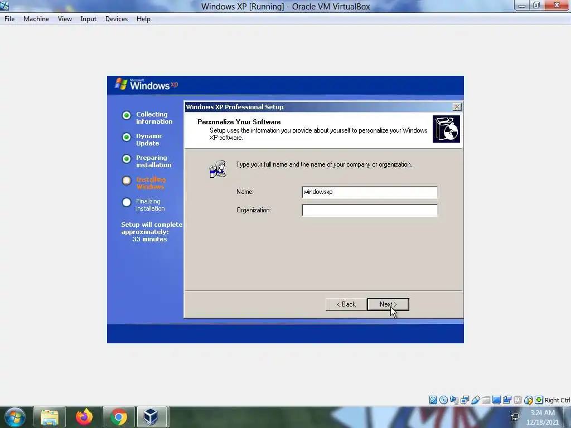This screenshot has height=428, width=571.
Task: Click the green arrow host key icon
Action: coord(539,400)
